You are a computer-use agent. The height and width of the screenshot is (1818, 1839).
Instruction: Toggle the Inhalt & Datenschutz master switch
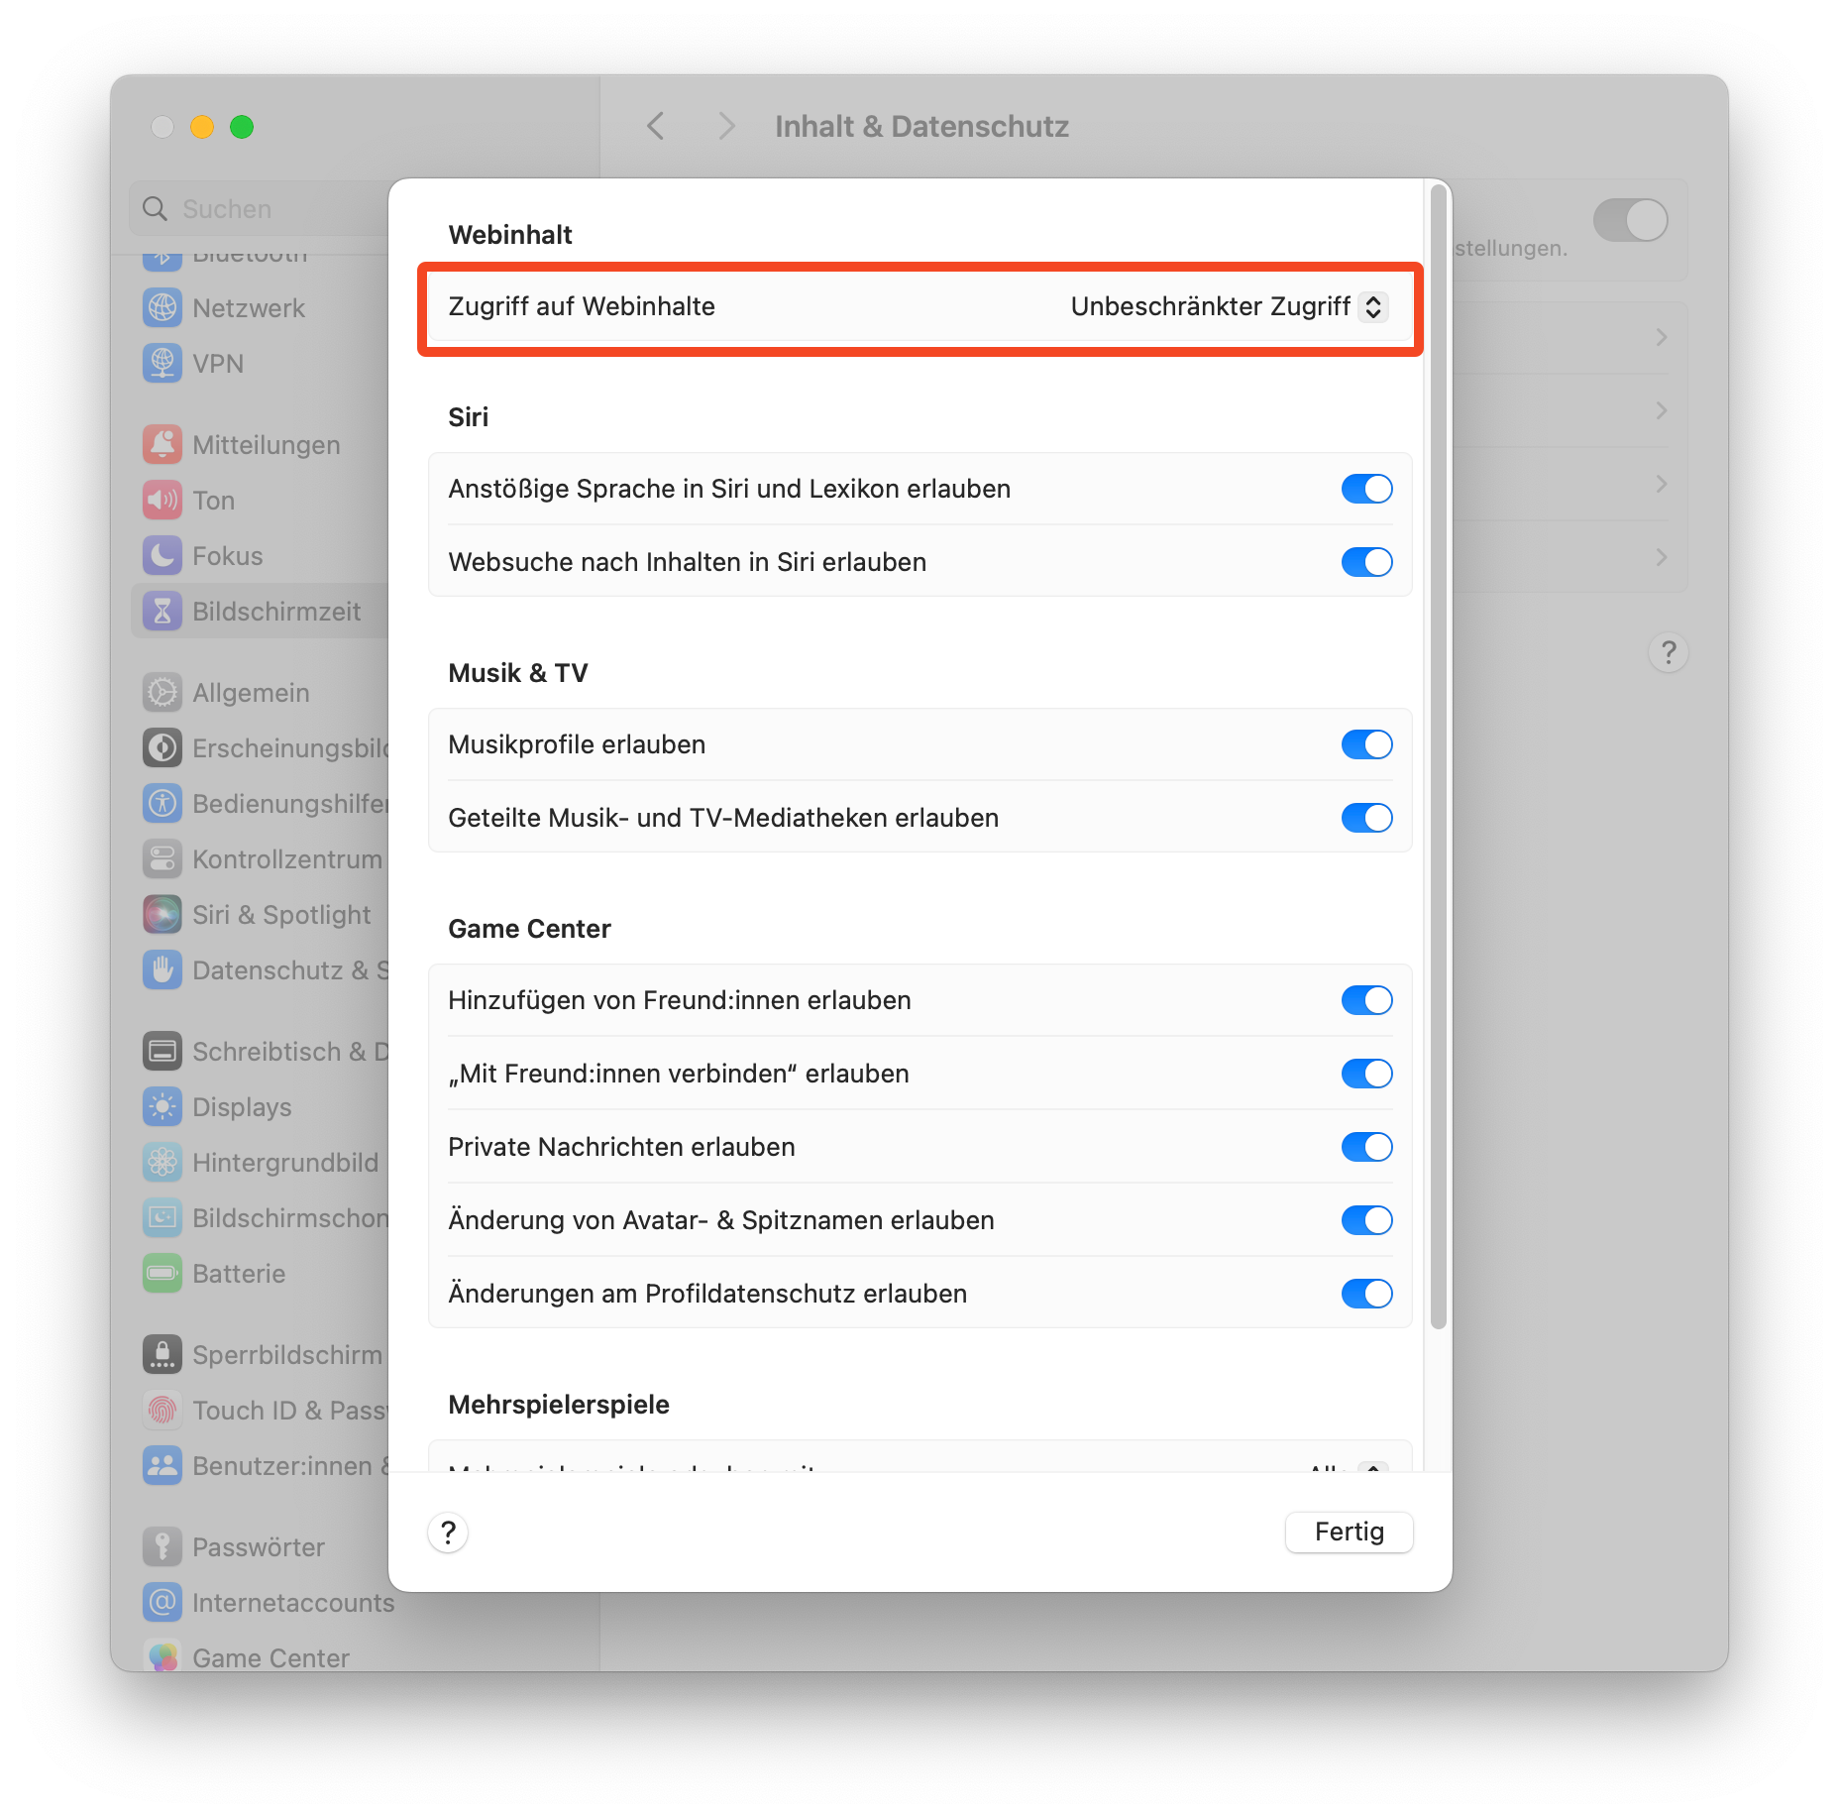[x=1630, y=220]
